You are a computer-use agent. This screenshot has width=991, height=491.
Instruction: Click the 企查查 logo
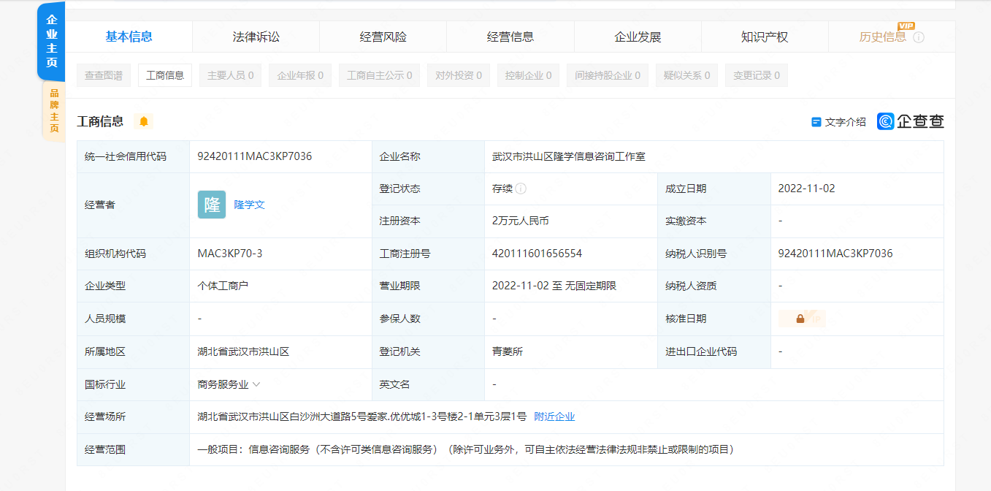click(911, 122)
